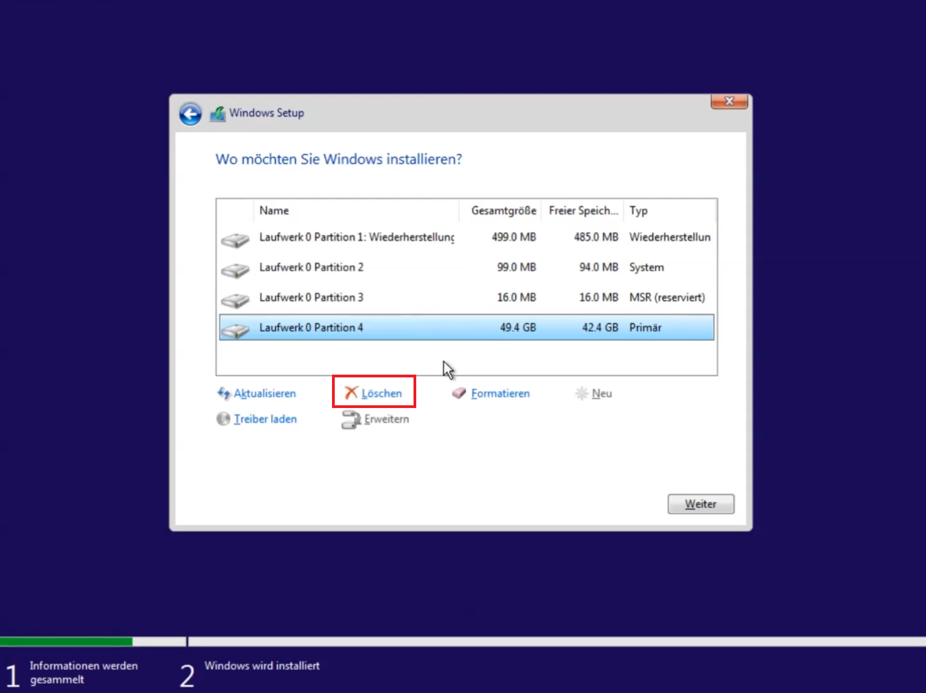Select the Laufwerk 0 Partition 3 row
This screenshot has height=693, width=926.
(467, 297)
